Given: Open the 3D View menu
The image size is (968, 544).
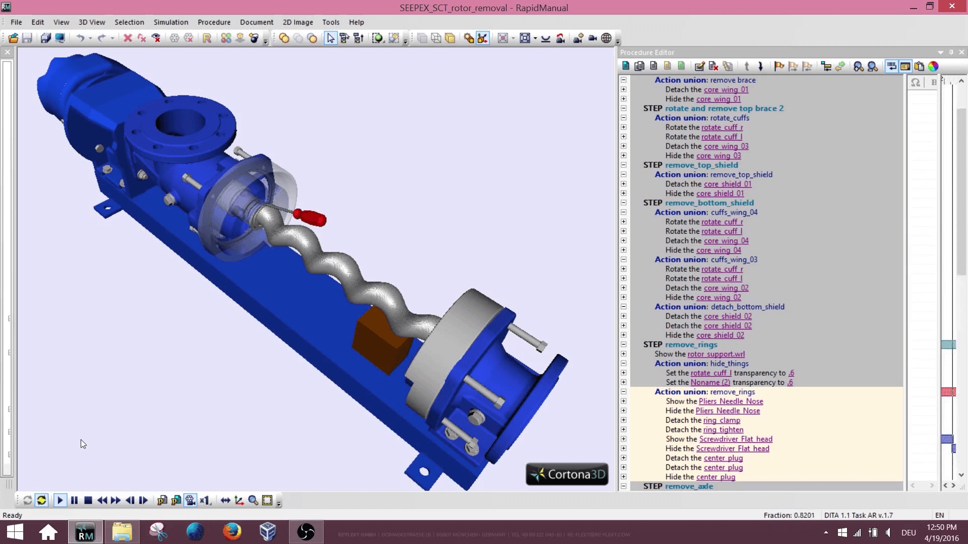Looking at the screenshot, I should (91, 22).
